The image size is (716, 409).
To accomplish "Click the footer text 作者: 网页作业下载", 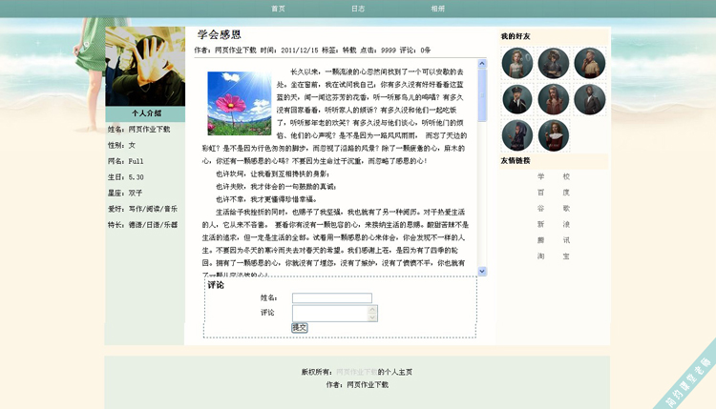I will [x=357, y=385].
